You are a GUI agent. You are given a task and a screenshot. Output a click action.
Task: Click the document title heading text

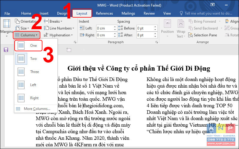pyautogui.click(x=139, y=69)
